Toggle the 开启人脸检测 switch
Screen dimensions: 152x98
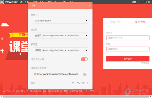click(x=84, y=59)
